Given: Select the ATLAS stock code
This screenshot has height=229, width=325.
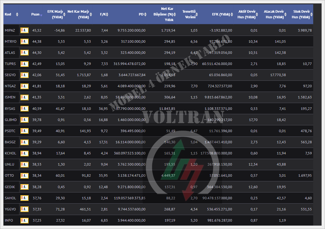Looking at the screenshot, I should click(x=10, y=53).
